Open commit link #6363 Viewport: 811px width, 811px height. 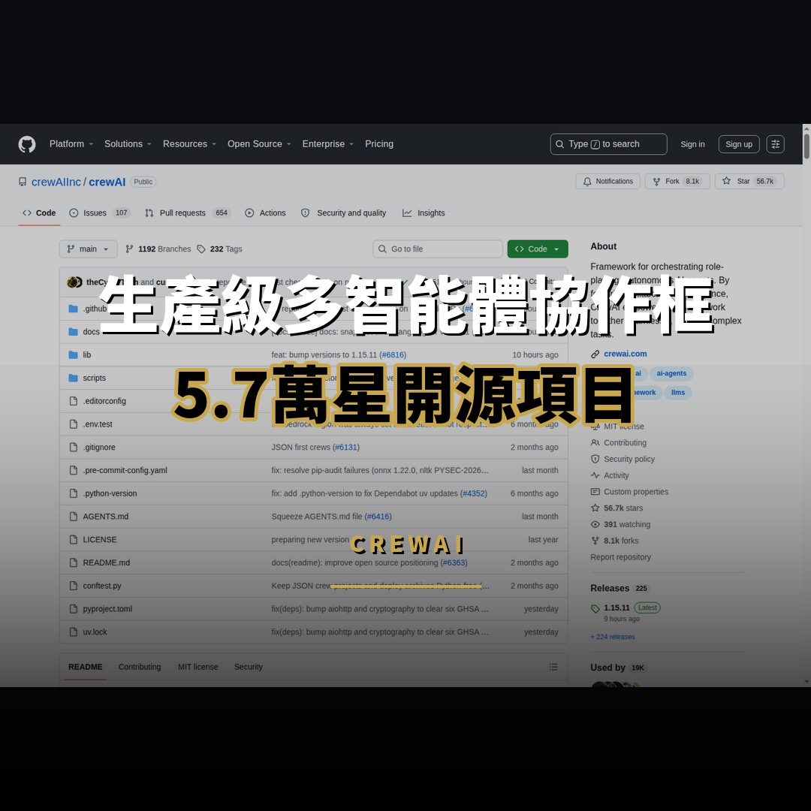(454, 562)
